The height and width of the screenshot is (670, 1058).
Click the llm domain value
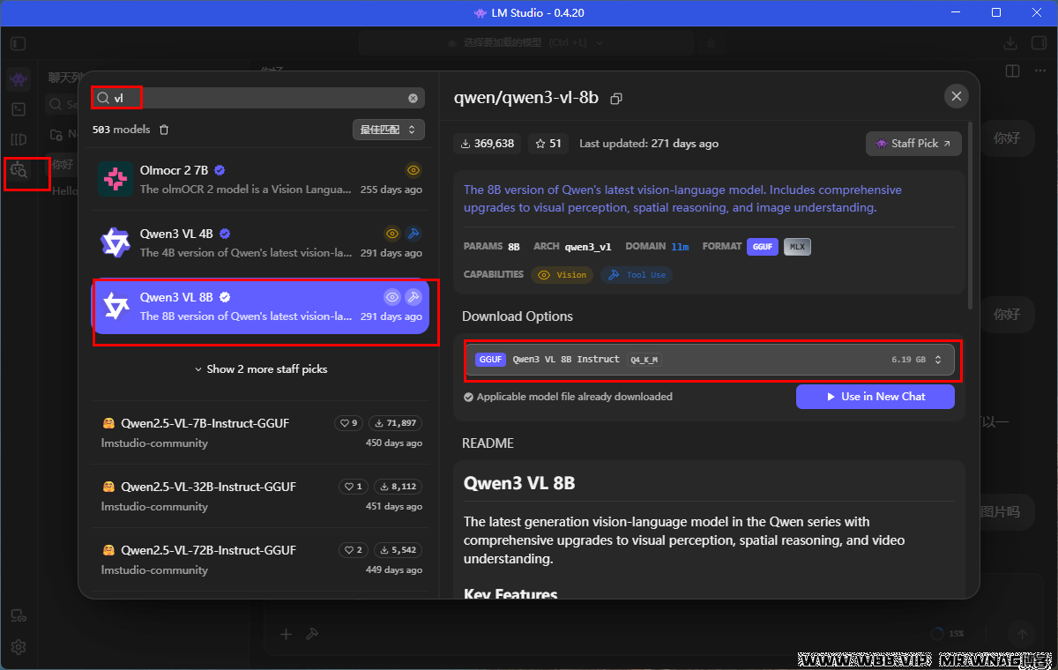(x=680, y=247)
